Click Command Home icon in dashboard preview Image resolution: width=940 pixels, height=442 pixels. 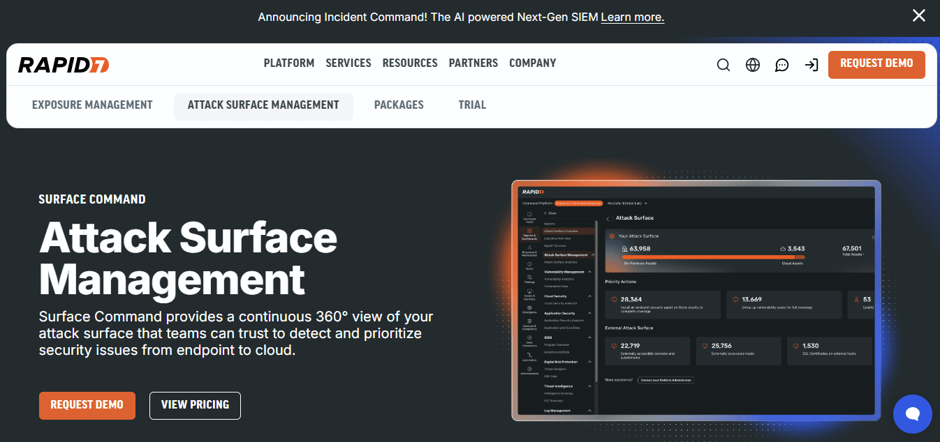tap(529, 214)
